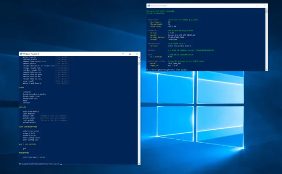This screenshot has width=282, height=174.
Task: Click the 'Windows PowerShell' title of the System Information window
Action: coord(158,6)
